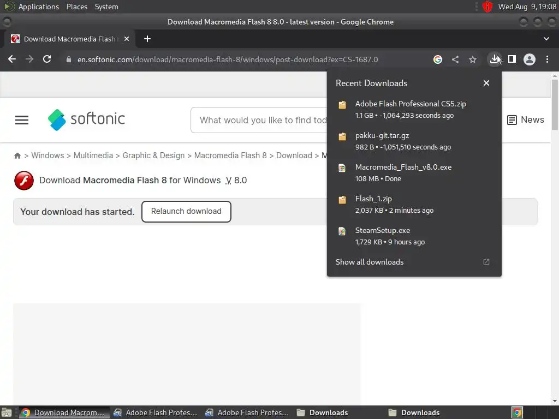View site security lock info
The height and width of the screenshot is (419, 559).
(69, 59)
